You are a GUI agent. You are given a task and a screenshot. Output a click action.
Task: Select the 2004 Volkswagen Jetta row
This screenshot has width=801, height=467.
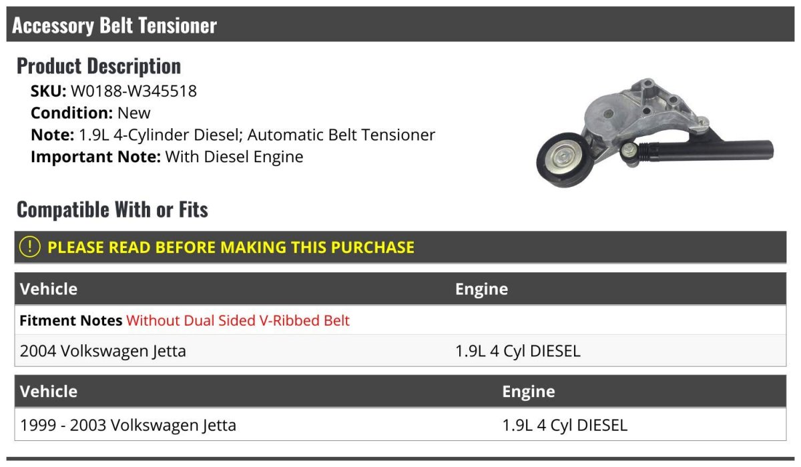(x=400, y=350)
